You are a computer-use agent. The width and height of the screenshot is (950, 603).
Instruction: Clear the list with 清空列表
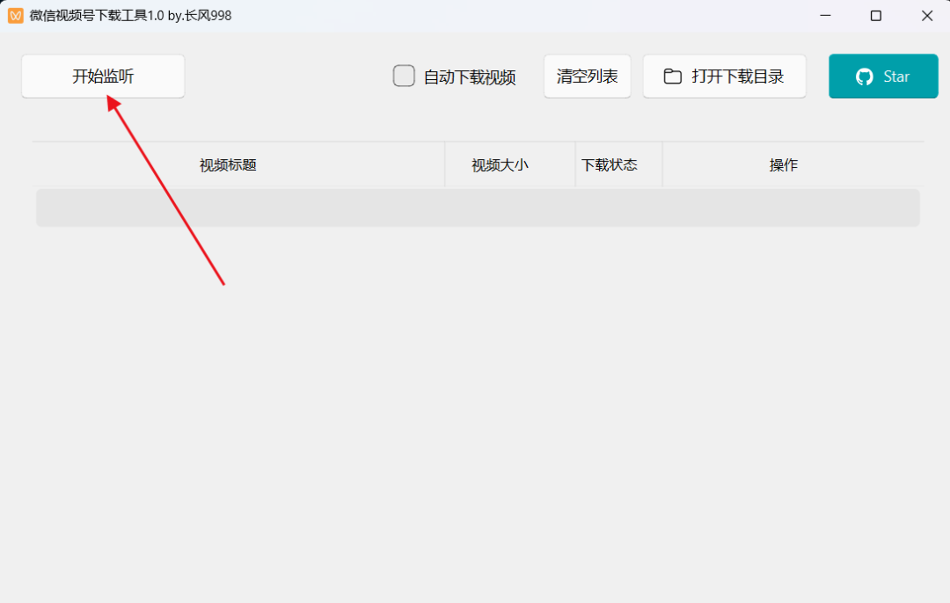point(587,76)
